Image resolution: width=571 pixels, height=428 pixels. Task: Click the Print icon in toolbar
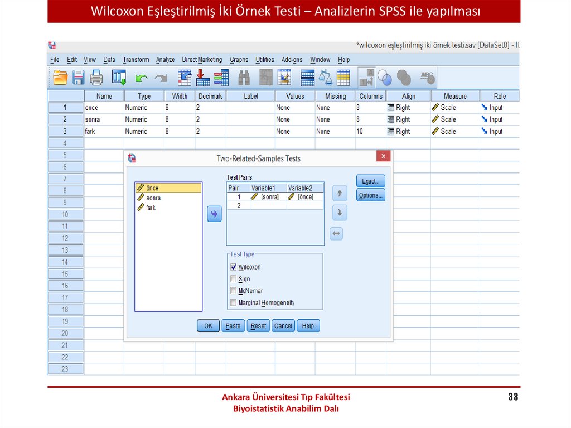[x=96, y=77]
